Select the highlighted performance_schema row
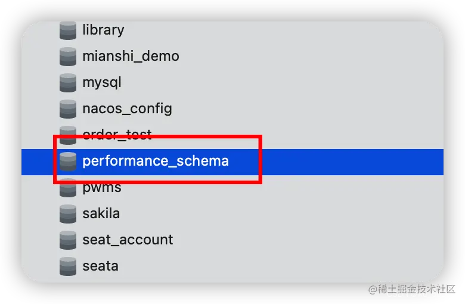465x304 pixels. [x=232, y=162]
